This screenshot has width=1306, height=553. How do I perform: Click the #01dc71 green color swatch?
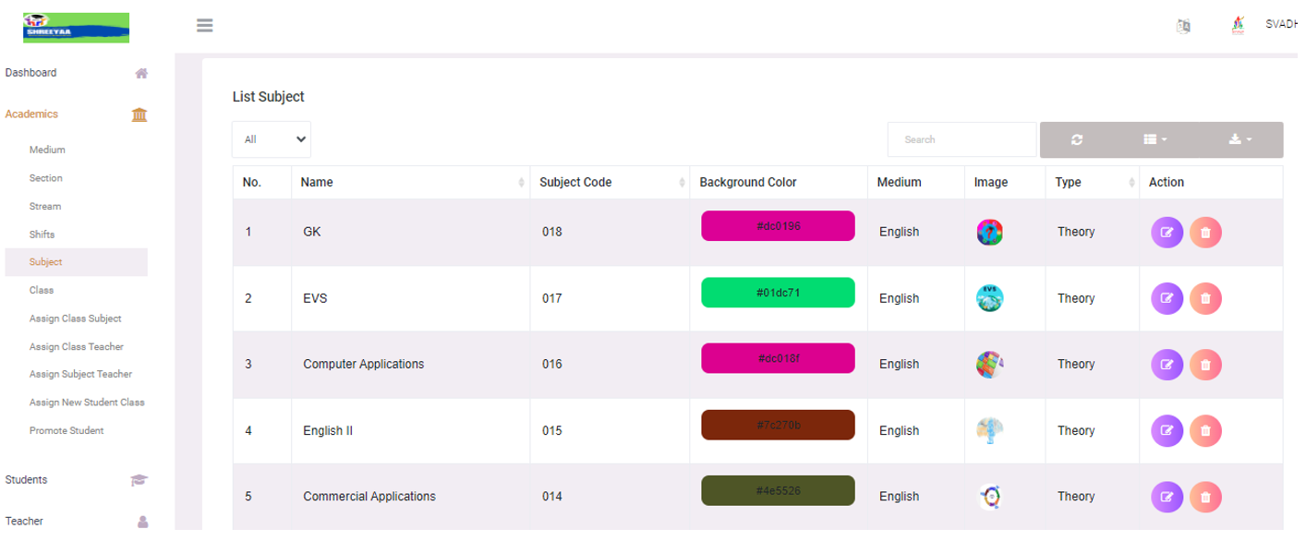coord(778,293)
